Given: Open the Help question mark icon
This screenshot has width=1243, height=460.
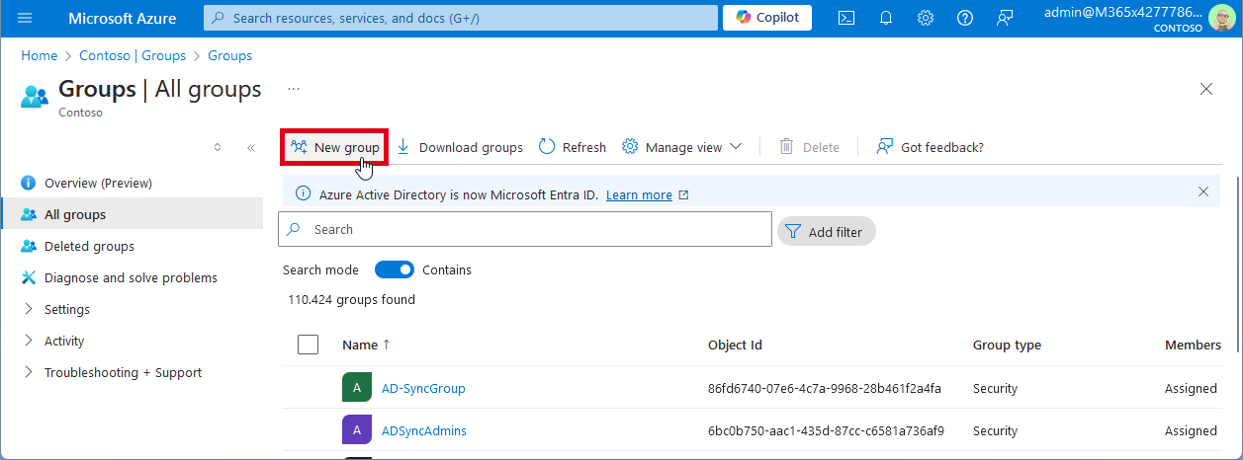Looking at the screenshot, I should (x=965, y=18).
